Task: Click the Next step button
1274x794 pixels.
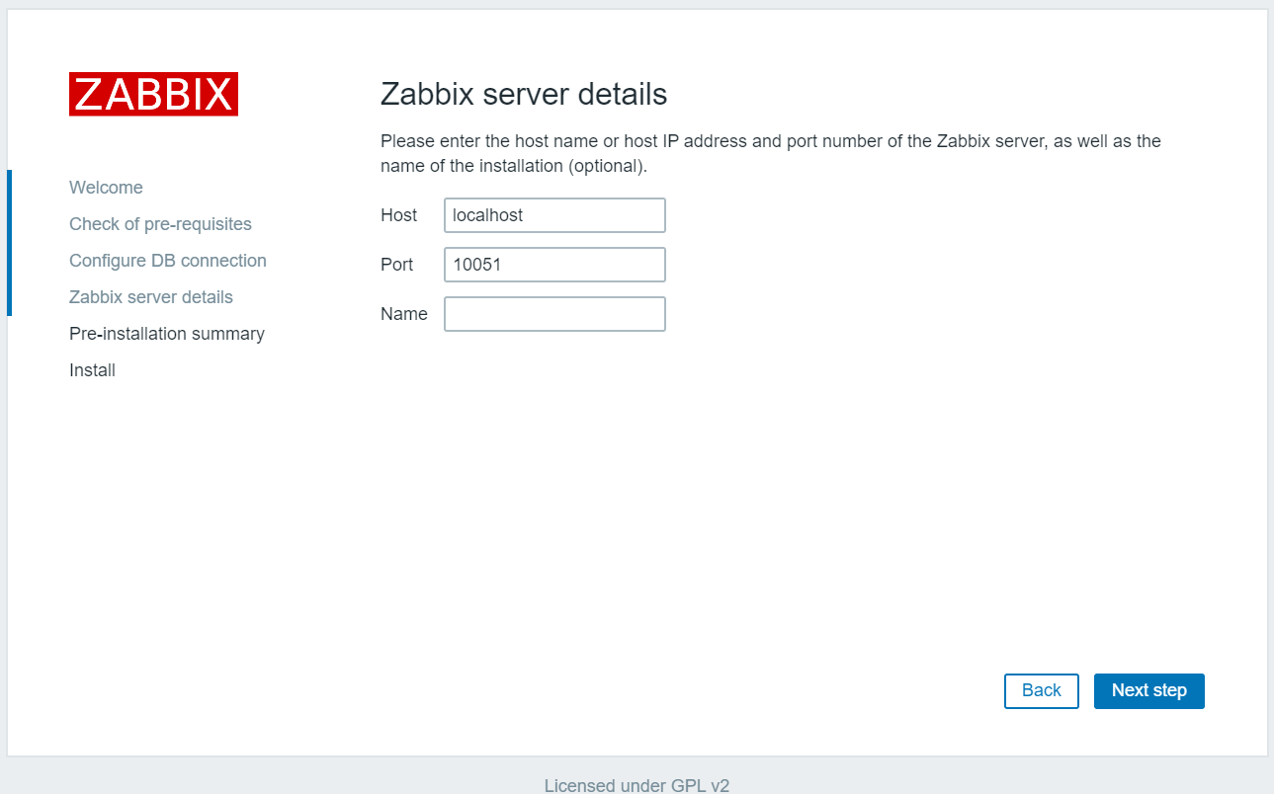Action: [x=1148, y=690]
